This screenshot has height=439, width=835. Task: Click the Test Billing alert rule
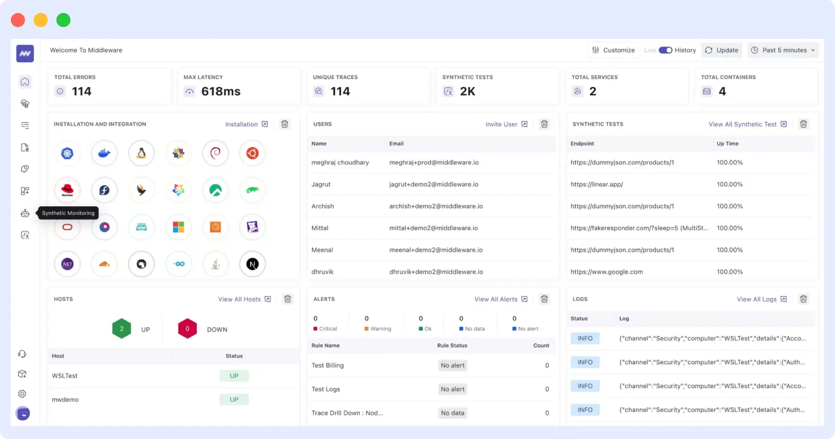pos(327,365)
